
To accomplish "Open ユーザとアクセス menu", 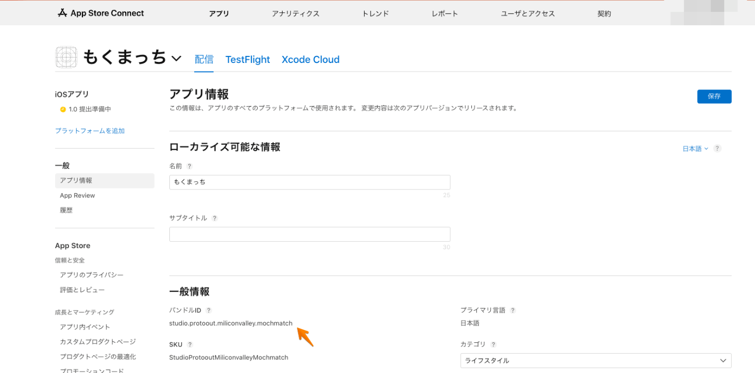I will 528,13.
